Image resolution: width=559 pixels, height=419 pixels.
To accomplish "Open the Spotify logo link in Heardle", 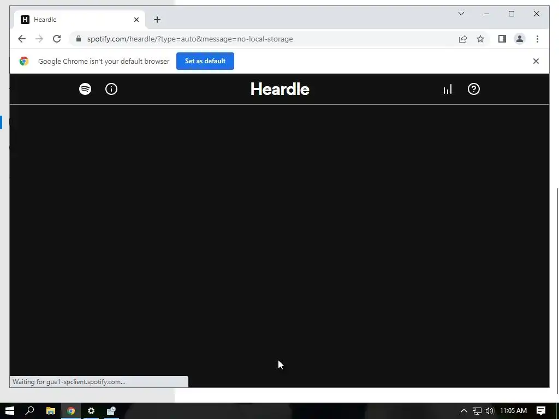I will 85,89.
